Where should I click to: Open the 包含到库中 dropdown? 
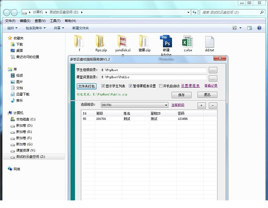[36, 28]
